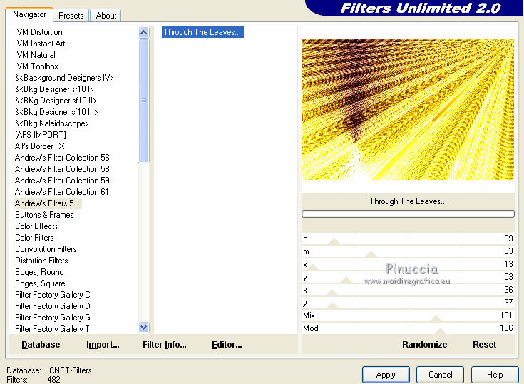Switch to the Navigator tab
The height and width of the screenshot is (384, 524).
[x=29, y=15]
